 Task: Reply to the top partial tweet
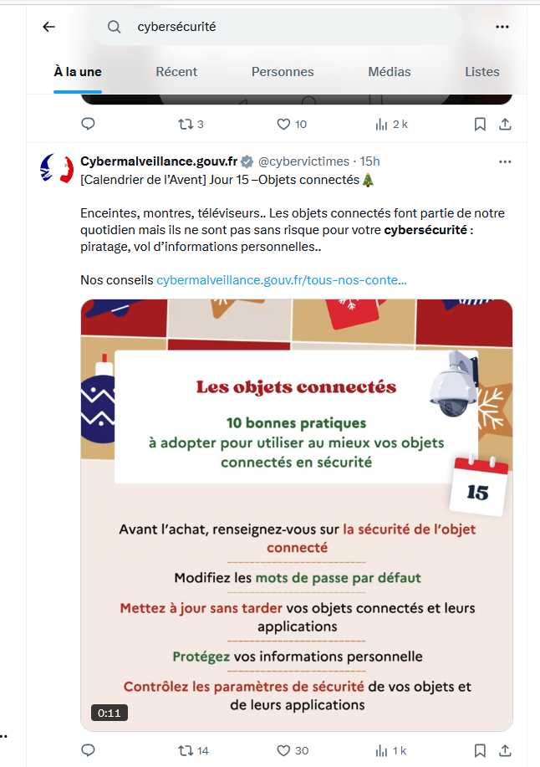(88, 124)
